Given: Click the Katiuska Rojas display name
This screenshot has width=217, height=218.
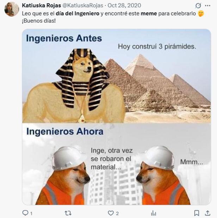Looking at the screenshot, I should pos(42,5).
